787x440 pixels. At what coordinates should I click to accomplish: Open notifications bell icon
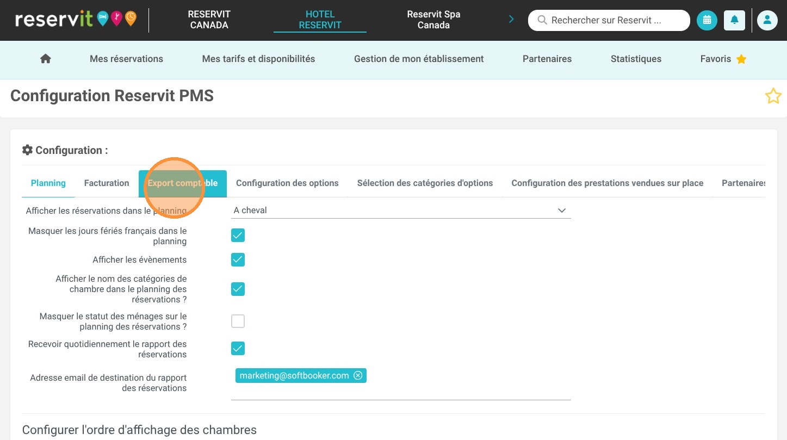734,20
